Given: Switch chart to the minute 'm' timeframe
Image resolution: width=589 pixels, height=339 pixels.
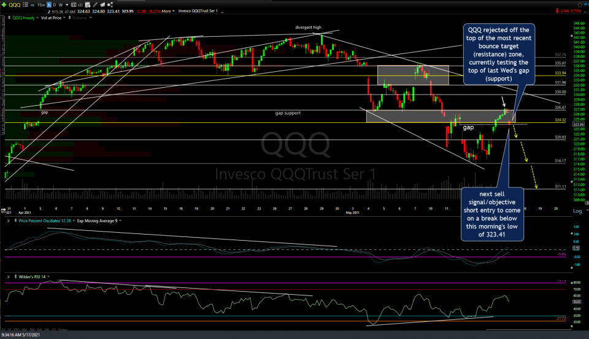Looking at the screenshot, I should click(33, 4).
